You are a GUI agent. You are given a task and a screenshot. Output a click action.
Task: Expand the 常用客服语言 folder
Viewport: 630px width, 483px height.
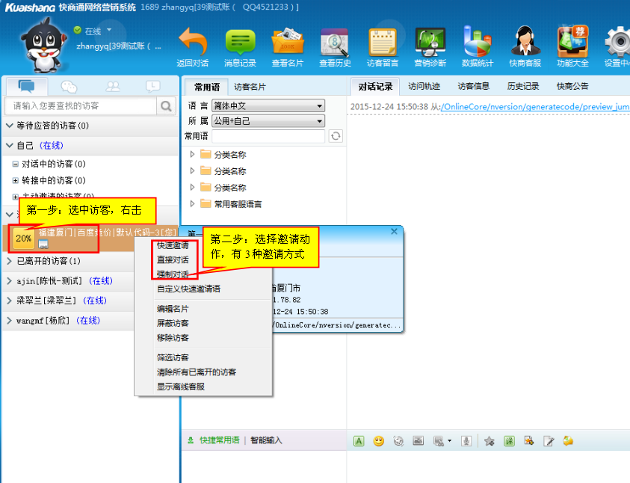coord(192,204)
